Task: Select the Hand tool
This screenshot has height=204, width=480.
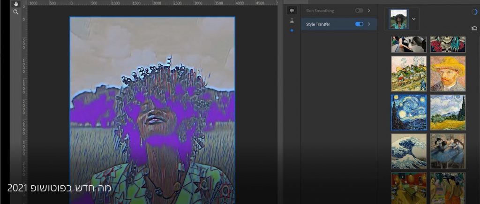Action: [x=15, y=3]
